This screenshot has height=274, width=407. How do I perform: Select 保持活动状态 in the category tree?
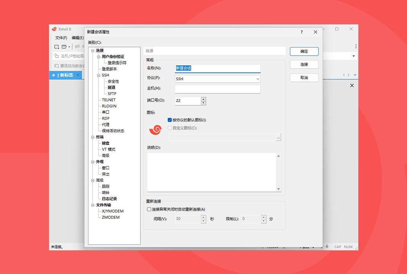pos(113,131)
